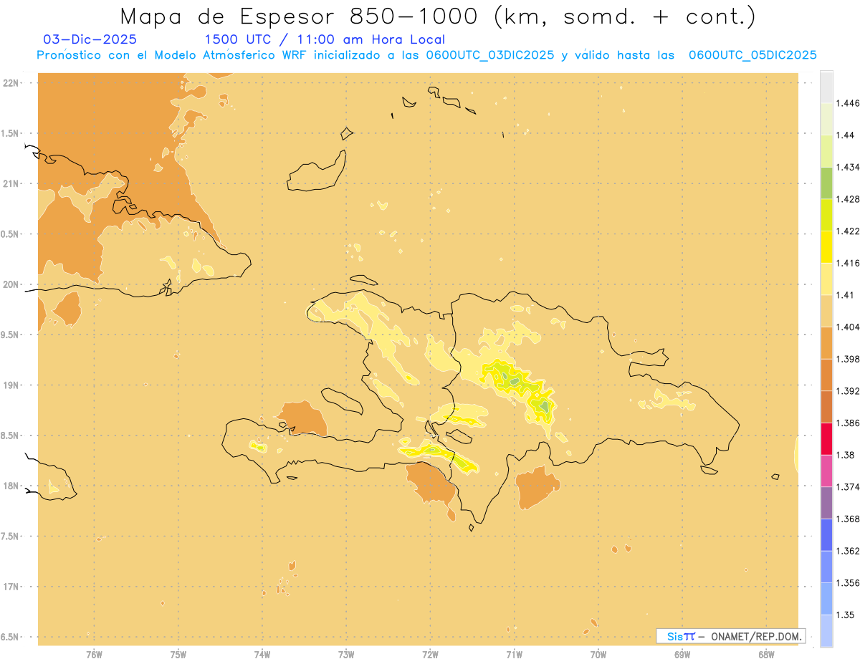Click the colorbar value 1.446
Viewport: 860px width, 664px height.
point(848,103)
